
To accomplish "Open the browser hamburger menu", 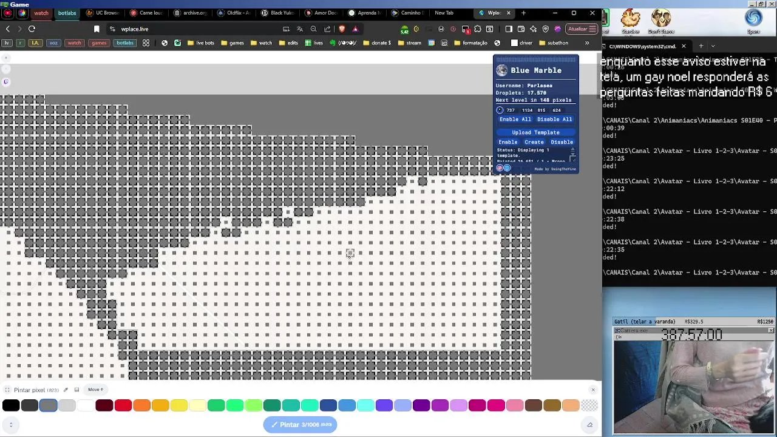I will click(x=592, y=29).
